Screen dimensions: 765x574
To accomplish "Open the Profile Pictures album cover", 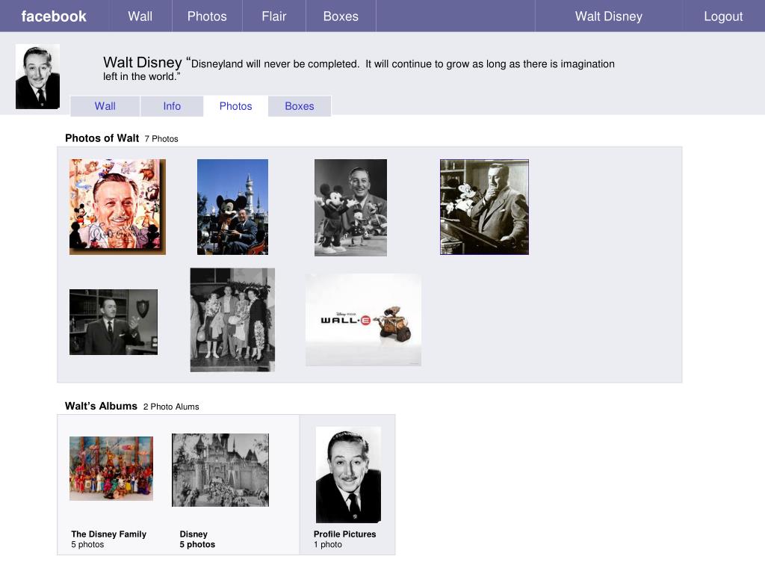I will [348, 475].
